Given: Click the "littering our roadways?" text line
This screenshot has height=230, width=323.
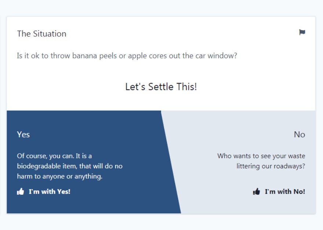Looking at the screenshot, I should (x=271, y=166).
